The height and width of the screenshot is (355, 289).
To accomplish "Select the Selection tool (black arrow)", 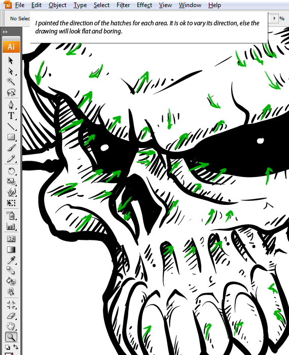I will pyautogui.click(x=11, y=60).
